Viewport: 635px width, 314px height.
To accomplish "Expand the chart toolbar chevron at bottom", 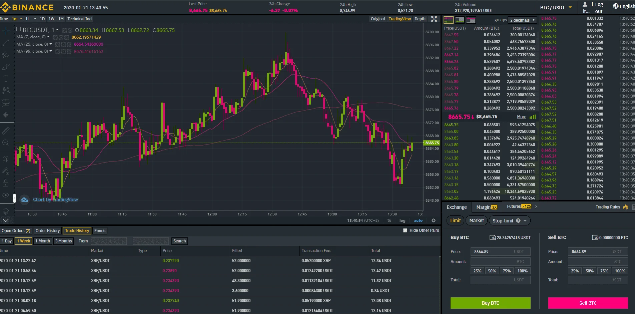I will click(x=6, y=220).
